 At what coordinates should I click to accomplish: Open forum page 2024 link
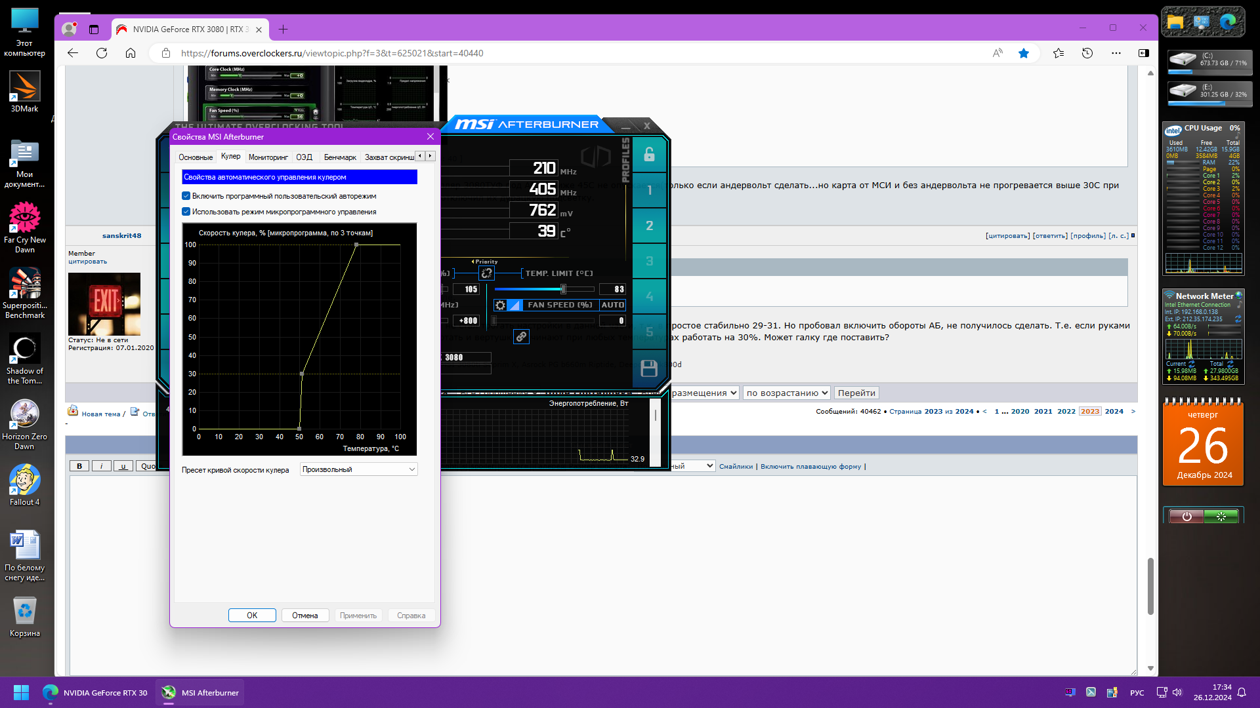[1114, 412]
